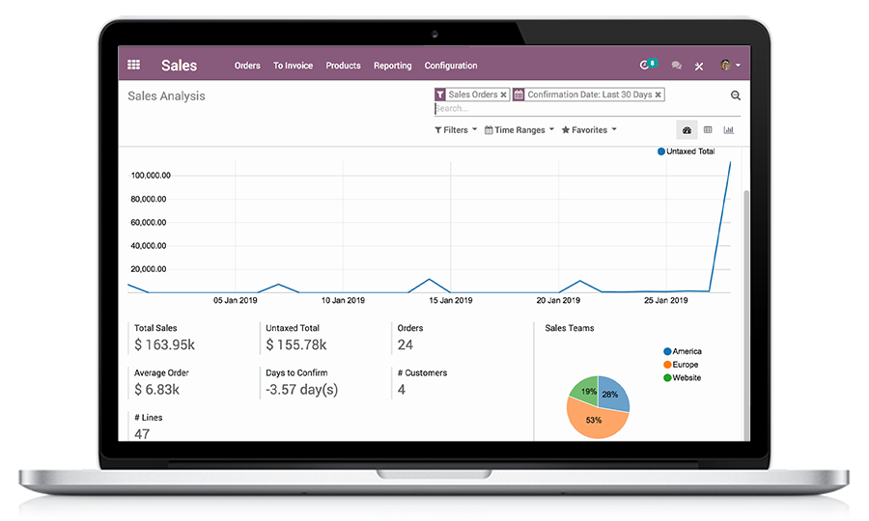869x521 pixels.
Task: Remove the Sales Orders filter tag
Action: coord(503,95)
